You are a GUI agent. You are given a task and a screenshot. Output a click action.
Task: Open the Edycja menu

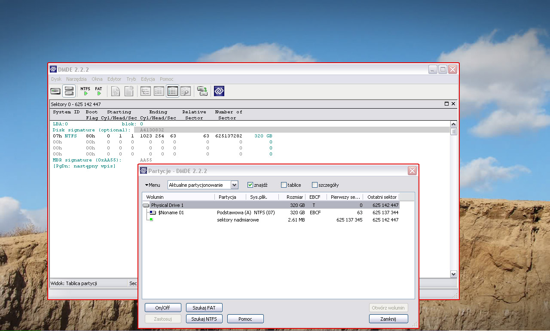coord(148,79)
